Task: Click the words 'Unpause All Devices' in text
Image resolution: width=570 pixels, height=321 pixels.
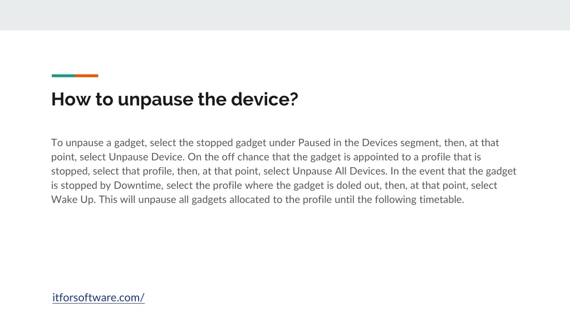Action: (x=339, y=171)
